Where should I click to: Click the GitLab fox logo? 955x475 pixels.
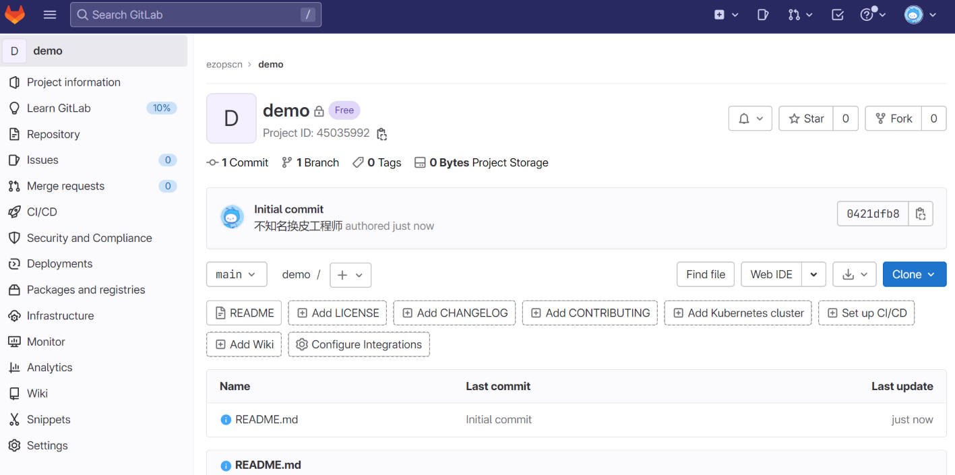(15, 14)
